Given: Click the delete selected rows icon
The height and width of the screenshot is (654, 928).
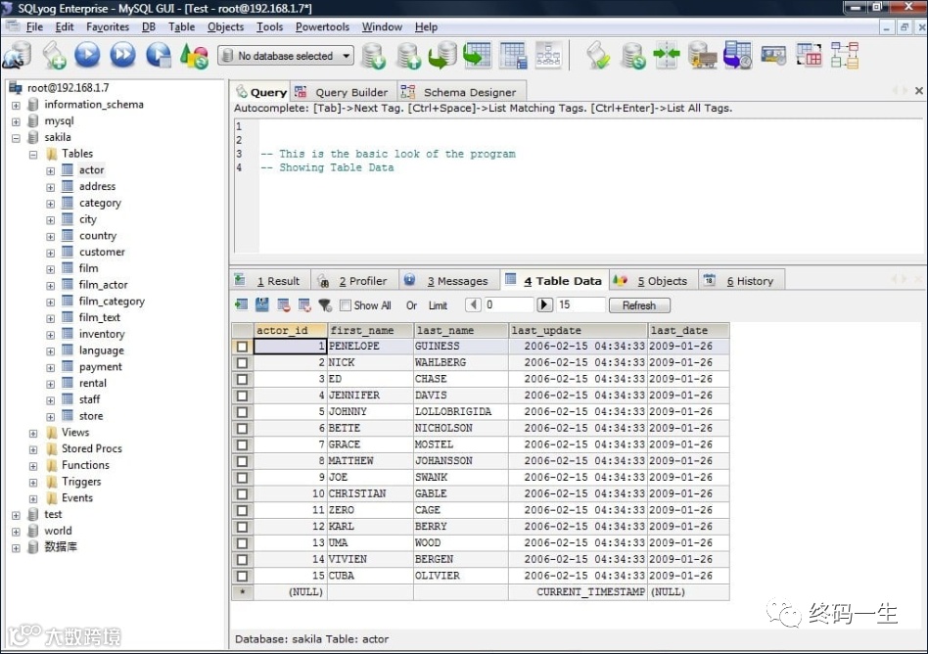Looking at the screenshot, I should tap(284, 305).
